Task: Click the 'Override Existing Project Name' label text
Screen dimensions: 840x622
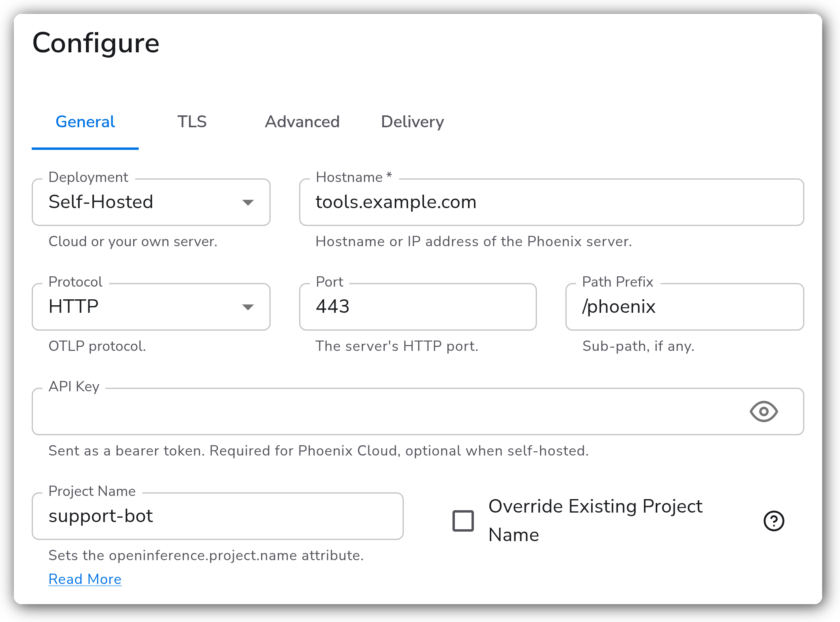Action: 596,521
